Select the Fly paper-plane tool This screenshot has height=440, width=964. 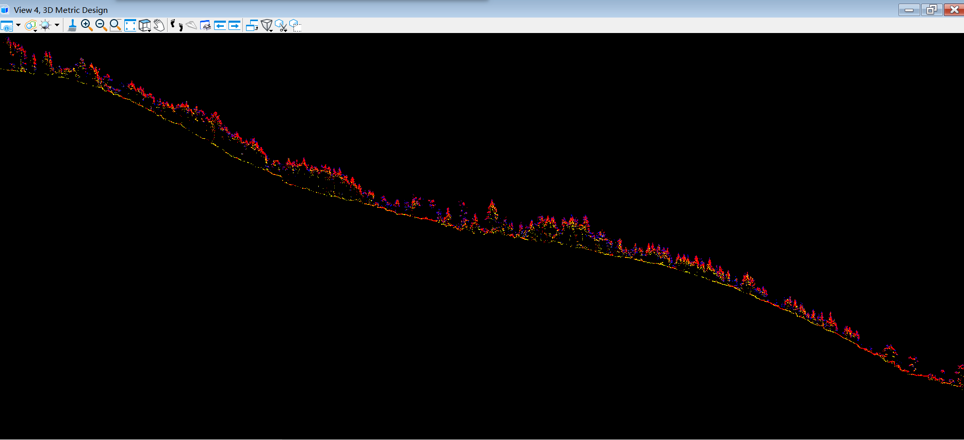[191, 25]
